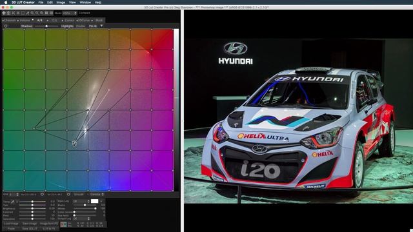413x232 pixels.
Task: Click the Saturation slider handle
Action: coord(32,219)
